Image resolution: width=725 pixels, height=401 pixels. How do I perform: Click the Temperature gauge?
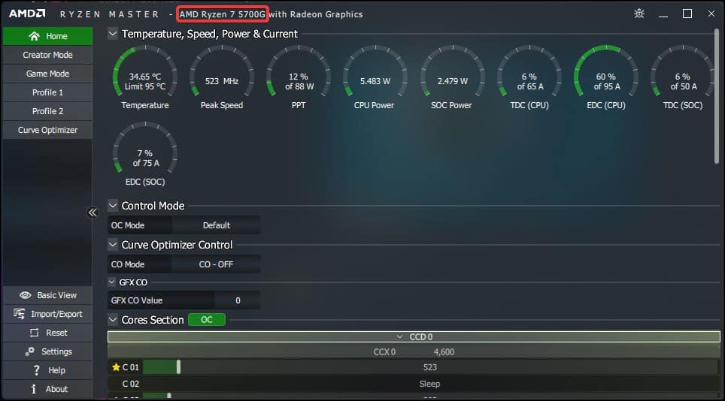click(145, 77)
